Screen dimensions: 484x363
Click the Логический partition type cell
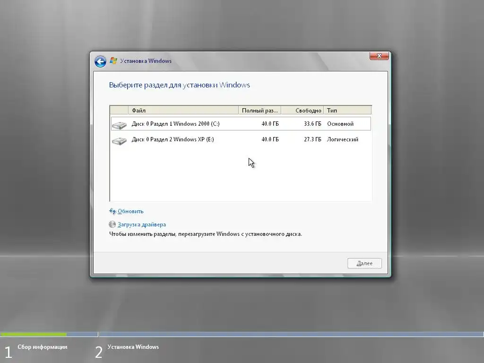coord(343,139)
